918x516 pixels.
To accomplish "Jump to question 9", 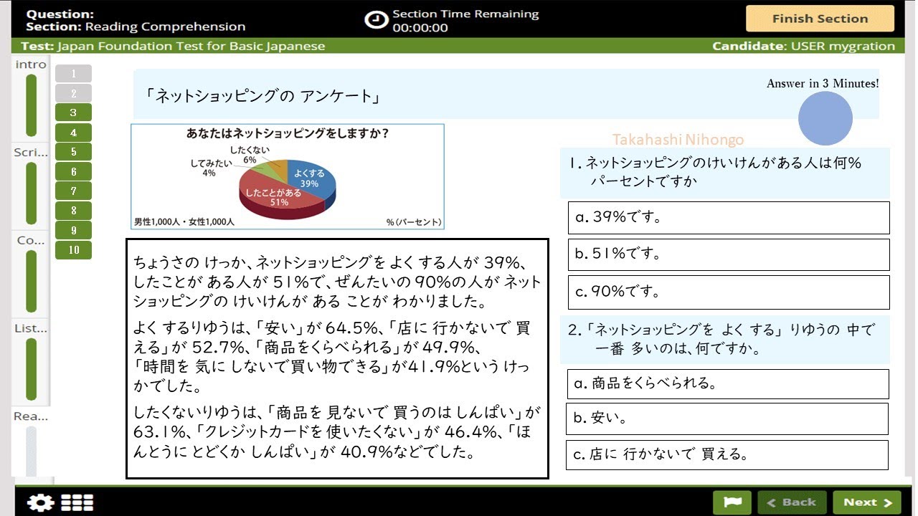I will 73,230.
